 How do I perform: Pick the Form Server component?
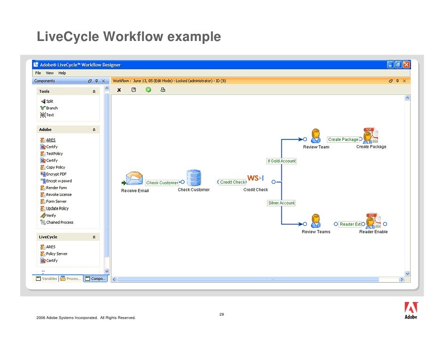coord(54,201)
